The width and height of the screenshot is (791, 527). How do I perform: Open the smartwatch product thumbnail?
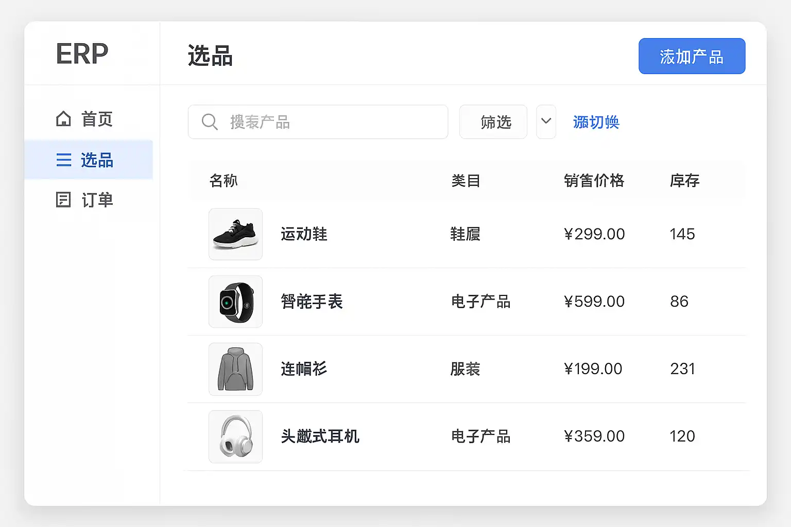pos(235,302)
